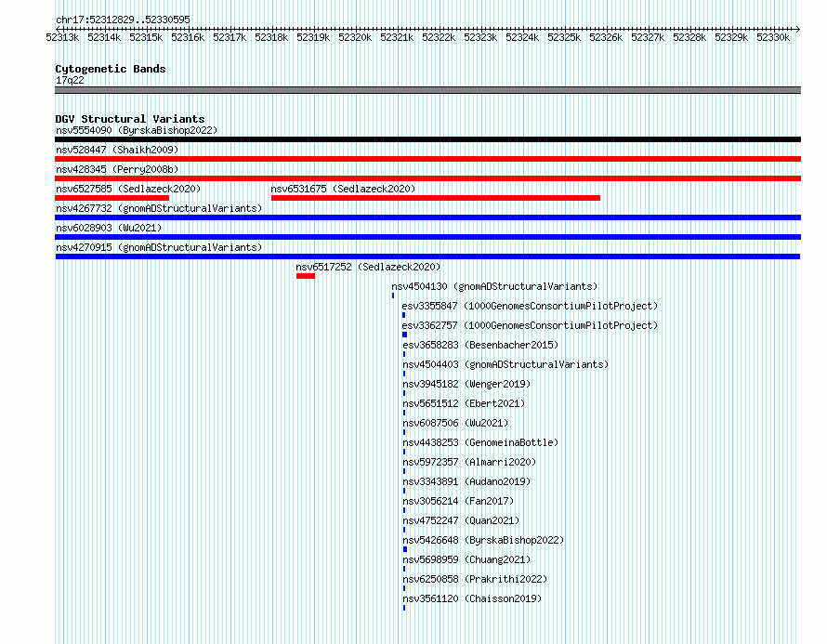Screen dimensions: 827x644
Task: Click blue marker under esv3355847
Action: tap(403, 315)
